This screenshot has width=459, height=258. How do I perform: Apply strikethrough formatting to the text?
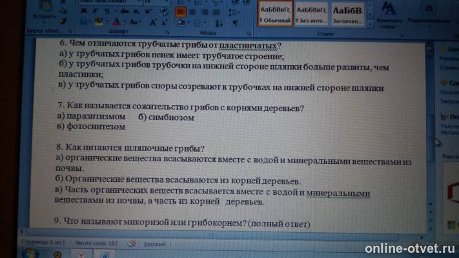(125, 11)
